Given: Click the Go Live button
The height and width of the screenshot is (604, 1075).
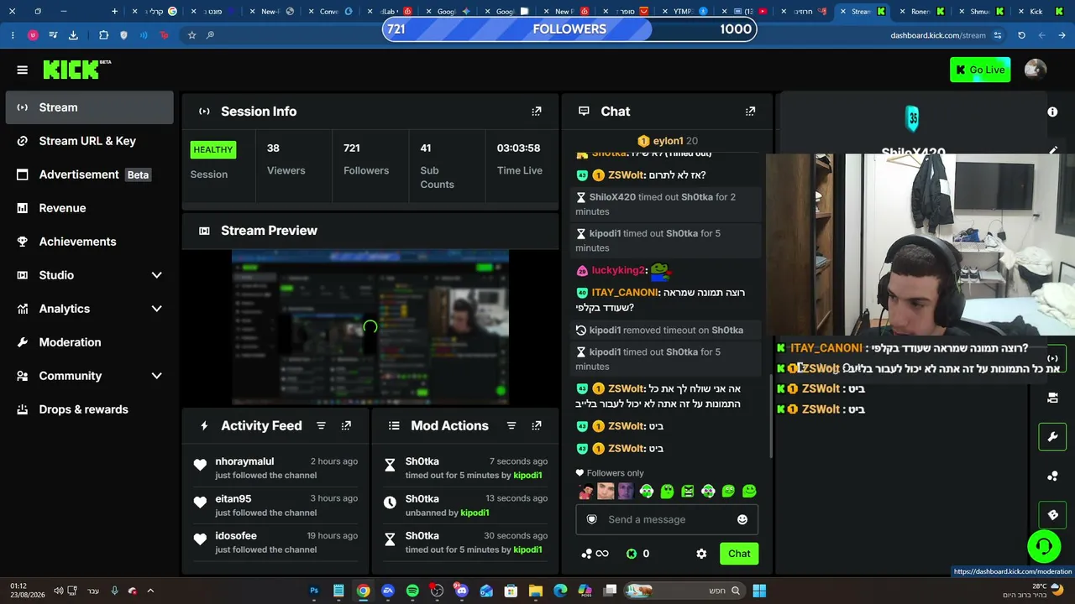Looking at the screenshot, I should (980, 70).
